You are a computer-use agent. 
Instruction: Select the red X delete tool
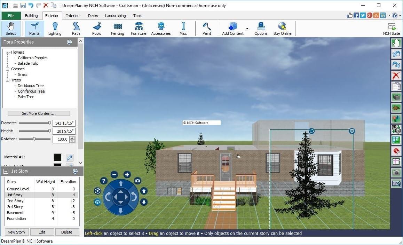[x=396, y=75]
